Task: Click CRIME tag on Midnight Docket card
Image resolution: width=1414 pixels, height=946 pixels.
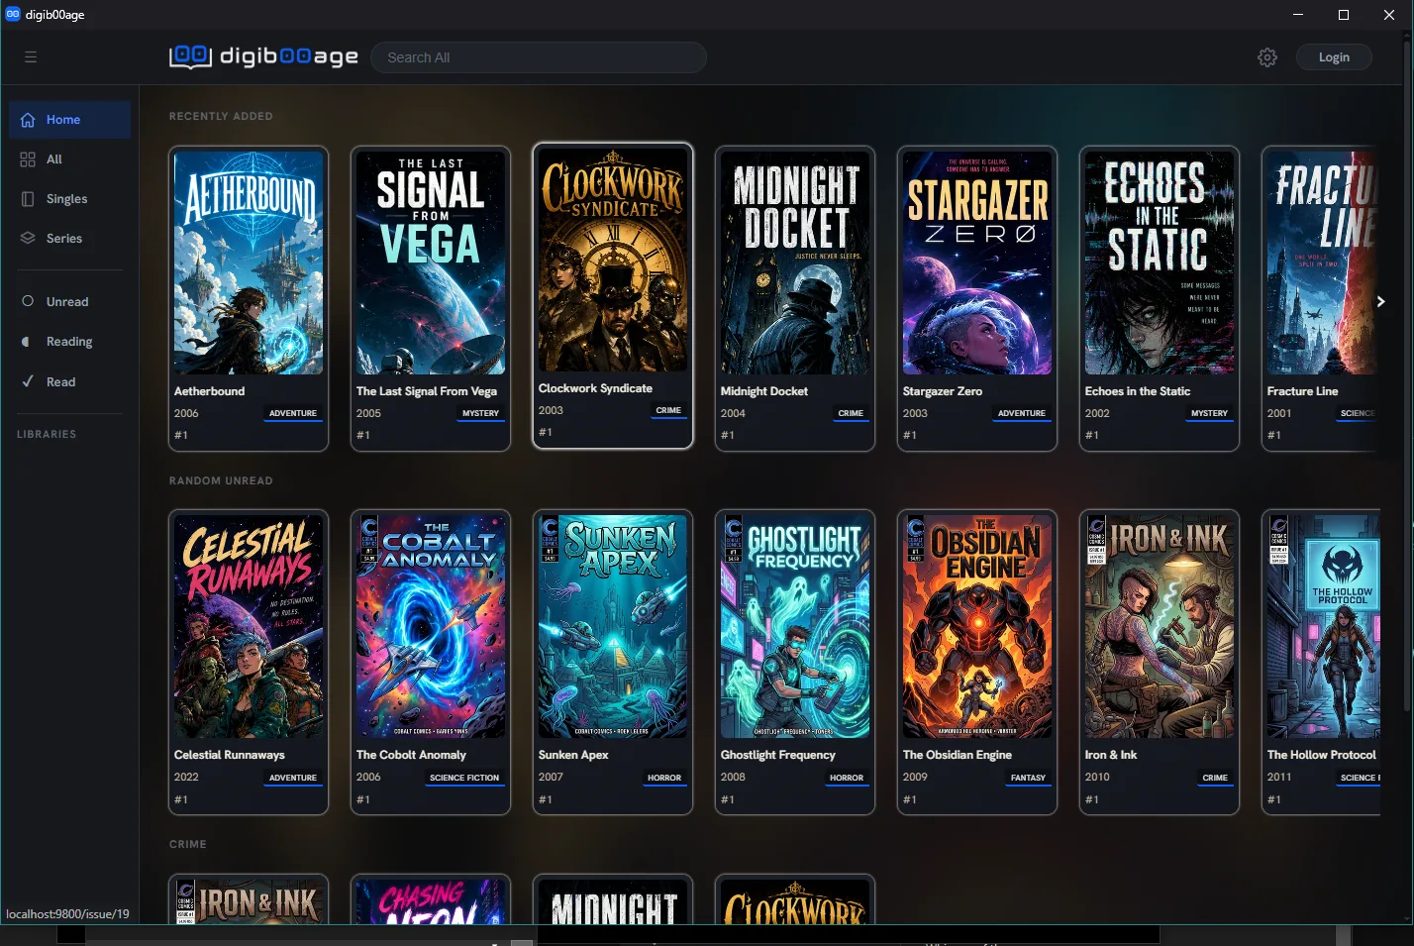Action: [851, 413]
